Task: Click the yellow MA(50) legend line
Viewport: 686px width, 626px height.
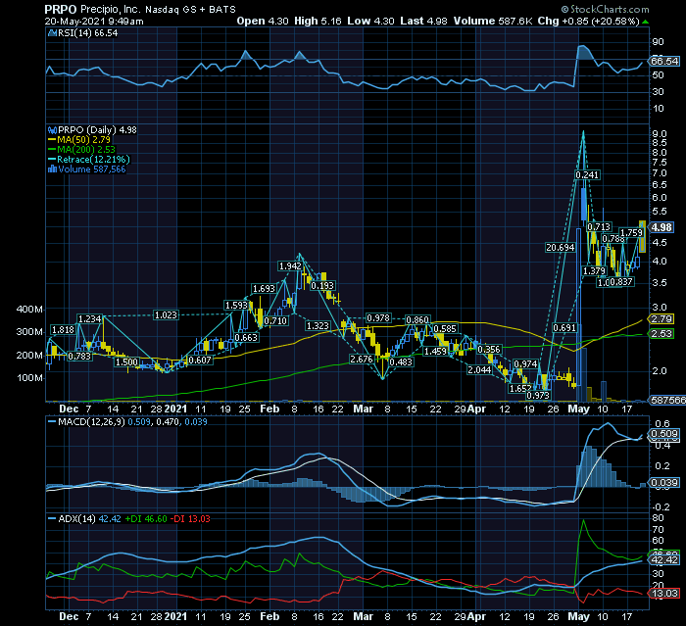Action: tap(52, 140)
